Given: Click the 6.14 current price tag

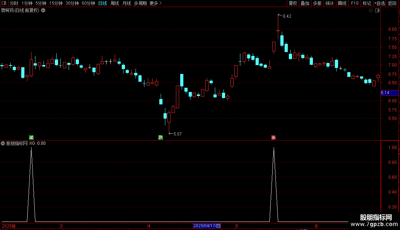Looking at the screenshot, I should [x=389, y=93].
